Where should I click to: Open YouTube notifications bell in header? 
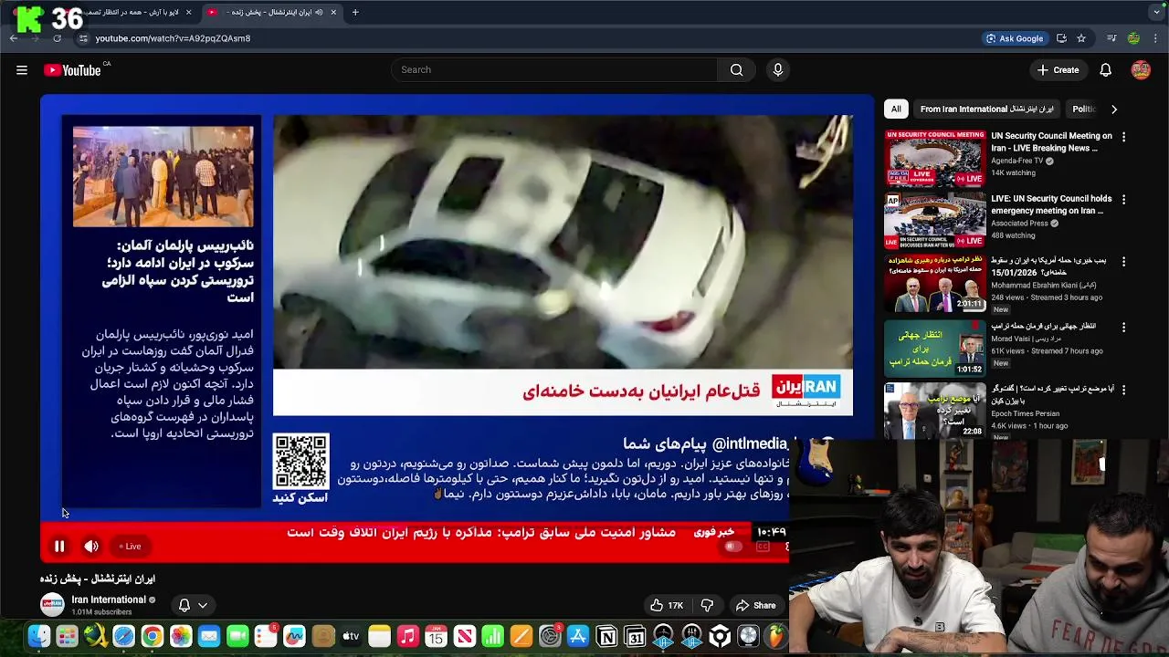point(1105,70)
